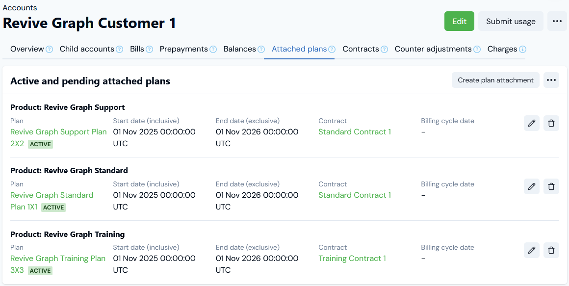Screen dimensions: 569x286
Task: Delete the Revive Graph Support plan attachment
Action: (x=551, y=123)
